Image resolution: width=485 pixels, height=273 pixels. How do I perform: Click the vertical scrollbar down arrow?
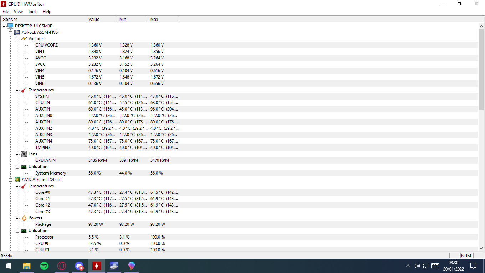coord(481,248)
